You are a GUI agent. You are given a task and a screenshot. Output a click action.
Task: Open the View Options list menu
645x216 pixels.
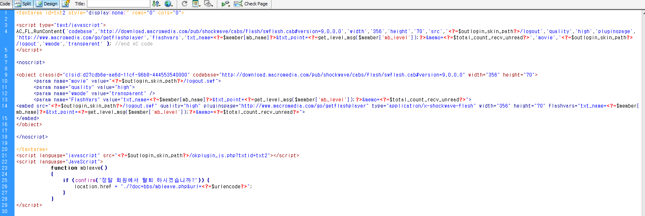pyautogui.click(x=196, y=4)
